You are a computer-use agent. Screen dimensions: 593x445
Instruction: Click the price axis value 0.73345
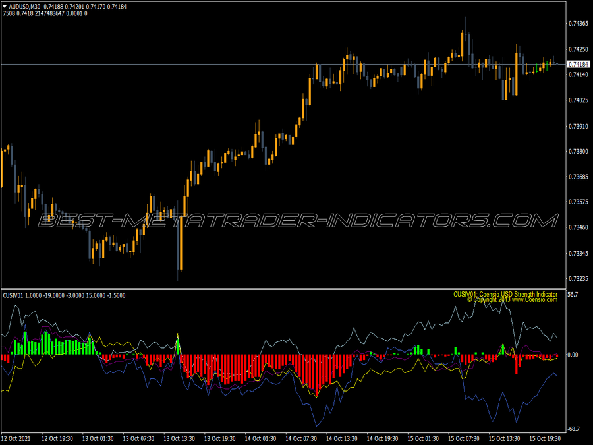click(x=579, y=253)
